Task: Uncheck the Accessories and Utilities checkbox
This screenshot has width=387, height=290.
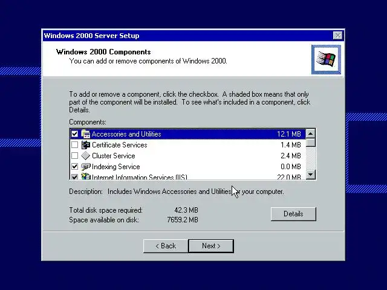Action: tap(74, 134)
